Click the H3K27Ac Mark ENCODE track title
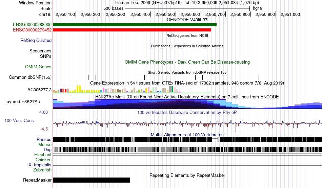The image size is (322, 188). 187,97
